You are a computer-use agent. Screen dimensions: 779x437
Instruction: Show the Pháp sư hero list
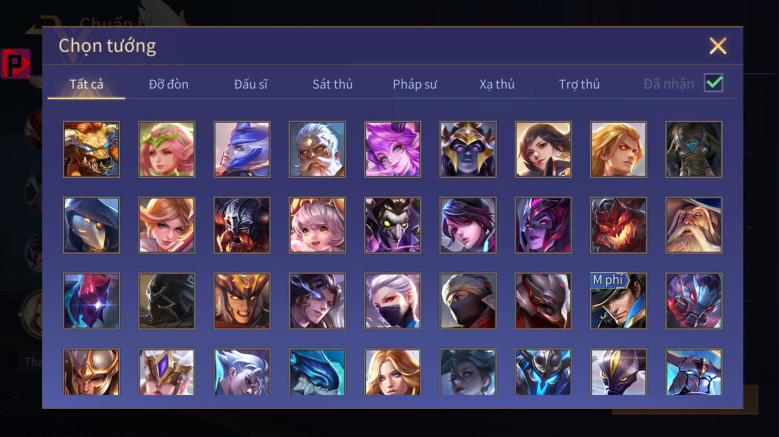pyautogui.click(x=415, y=84)
